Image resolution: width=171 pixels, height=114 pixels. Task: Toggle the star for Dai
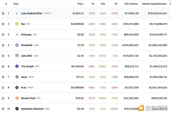3,24
